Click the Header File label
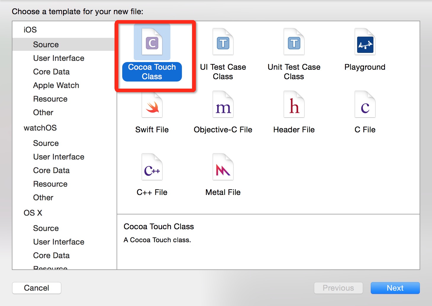 coord(294,130)
